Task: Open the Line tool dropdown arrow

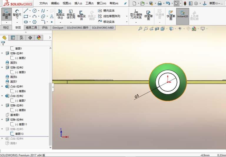Action: (30, 11)
